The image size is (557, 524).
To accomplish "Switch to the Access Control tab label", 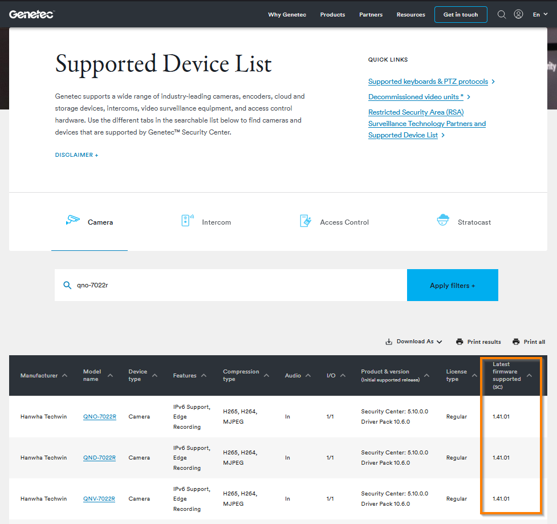I will tap(344, 222).
